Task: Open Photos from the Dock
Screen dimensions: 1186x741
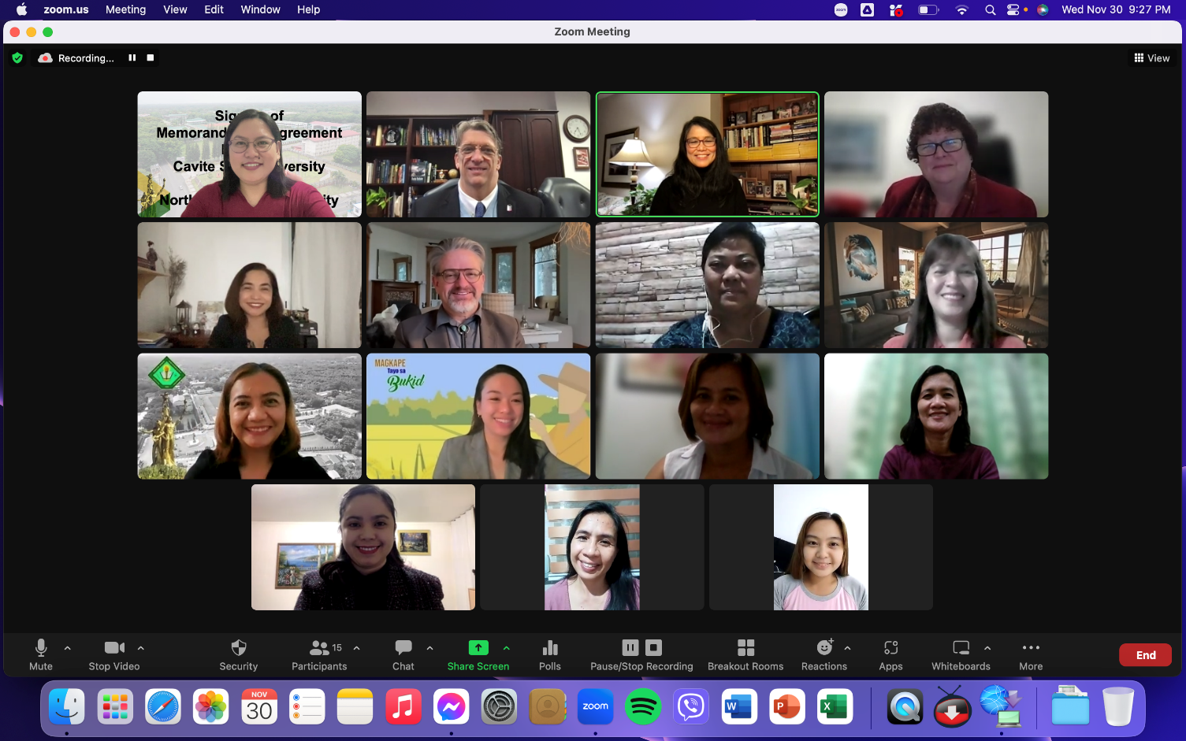Action: pyautogui.click(x=211, y=706)
